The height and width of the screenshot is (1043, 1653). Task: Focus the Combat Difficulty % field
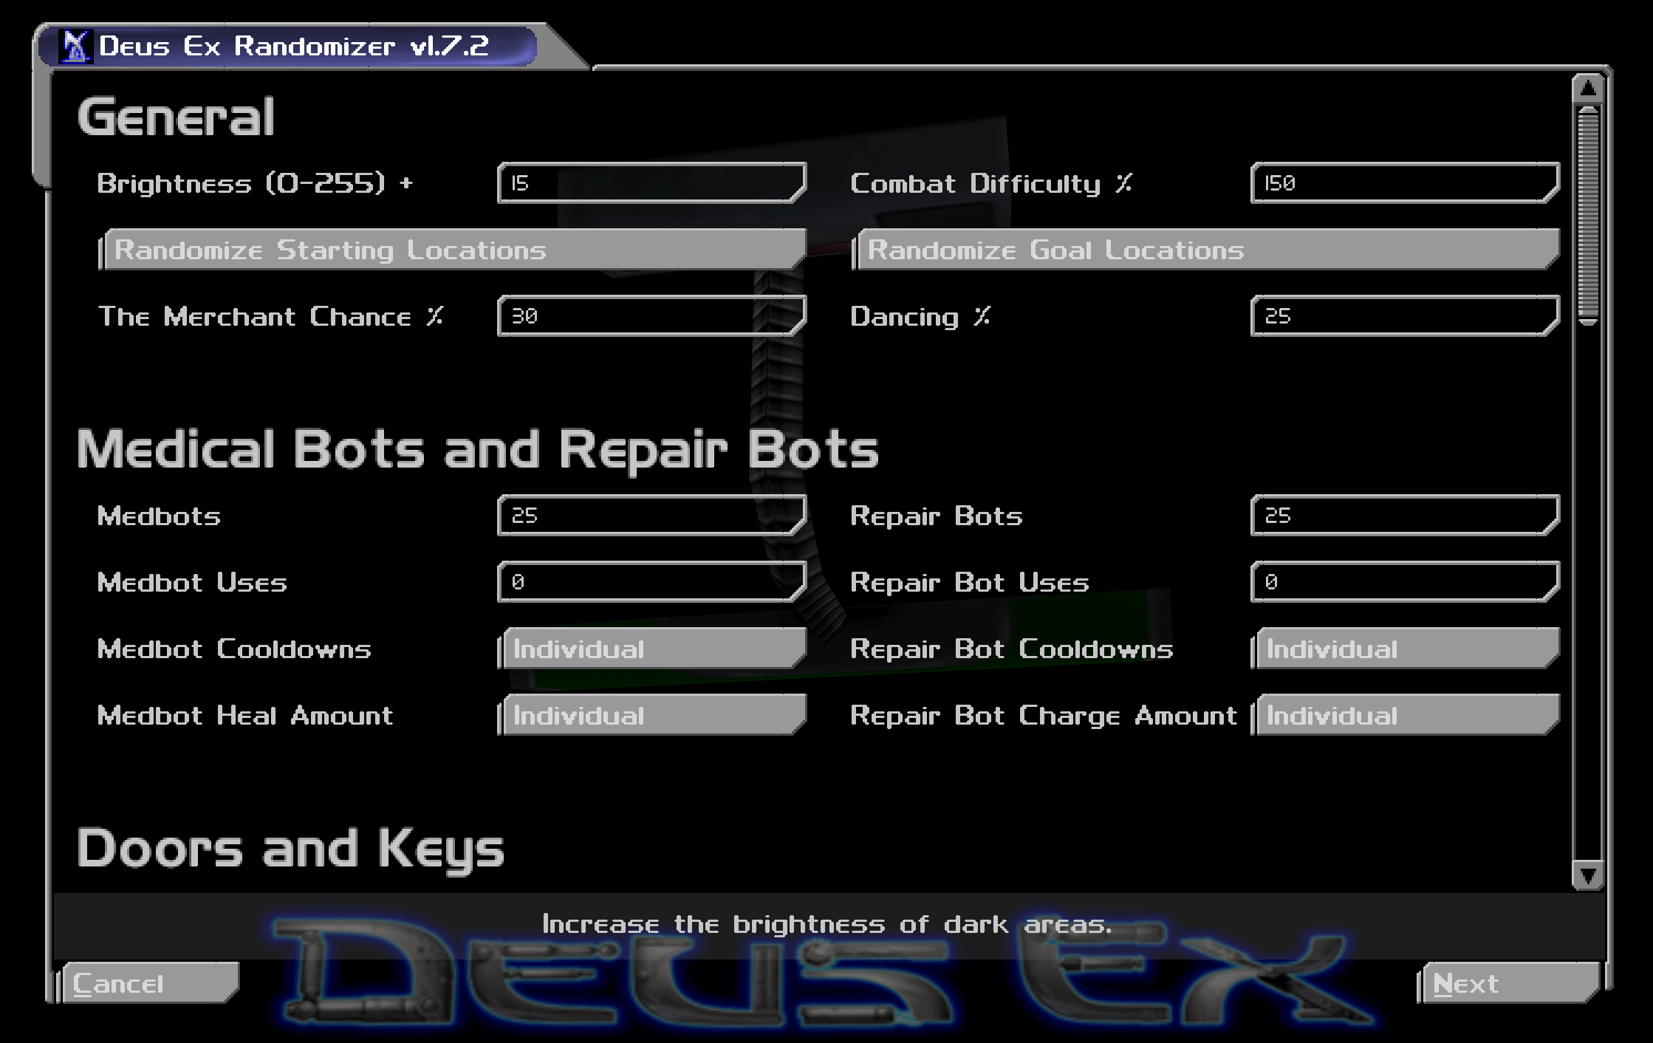(x=1404, y=182)
